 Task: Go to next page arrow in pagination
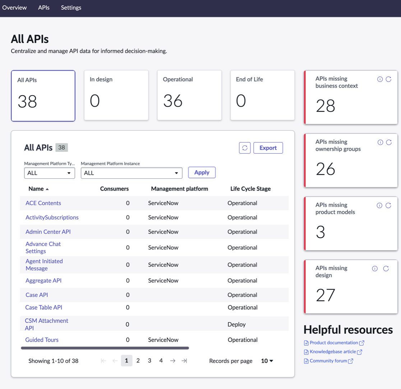[172, 361]
